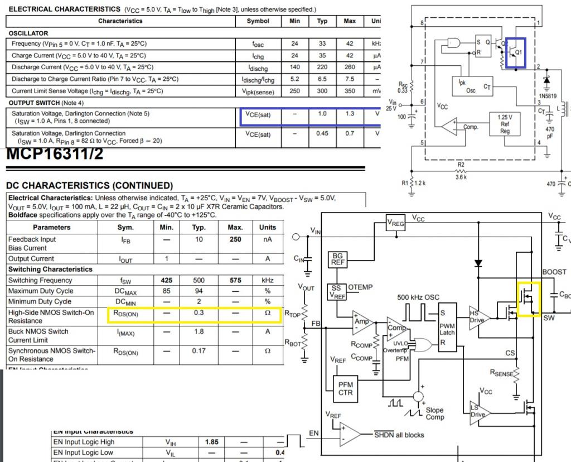Select the MCP16311/2 part number title
The width and height of the screenshot is (571, 462).
(x=55, y=154)
